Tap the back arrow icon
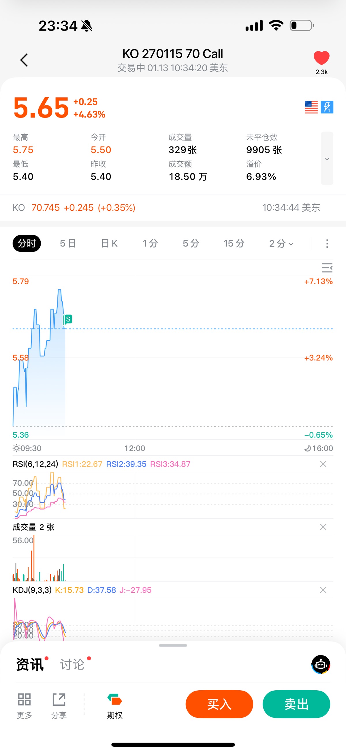This screenshot has width=346, height=753. click(x=24, y=60)
